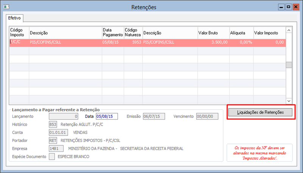Click the scroll up arrow in grid
The image size is (303, 173).
coord(289,30)
